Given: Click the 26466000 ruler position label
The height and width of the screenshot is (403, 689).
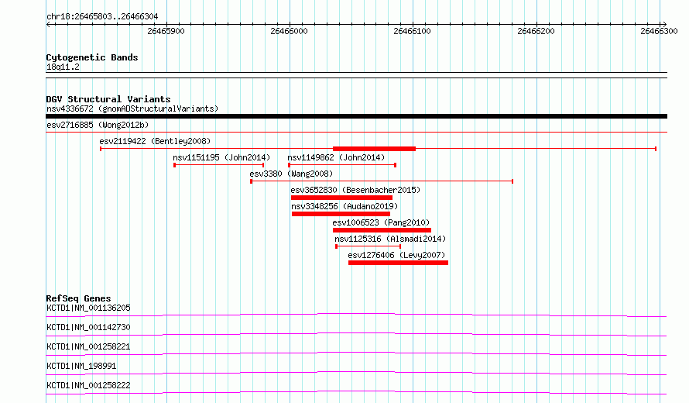Looking at the screenshot, I should tap(289, 31).
